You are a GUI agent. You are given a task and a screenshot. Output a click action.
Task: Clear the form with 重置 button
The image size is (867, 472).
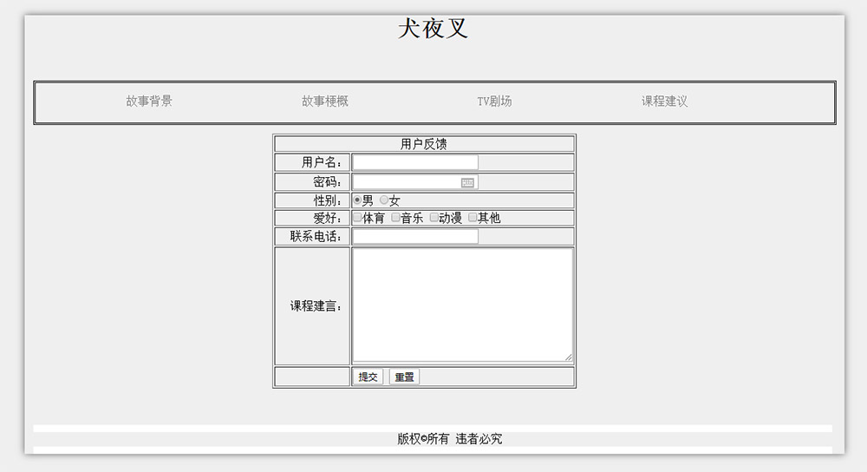(404, 377)
